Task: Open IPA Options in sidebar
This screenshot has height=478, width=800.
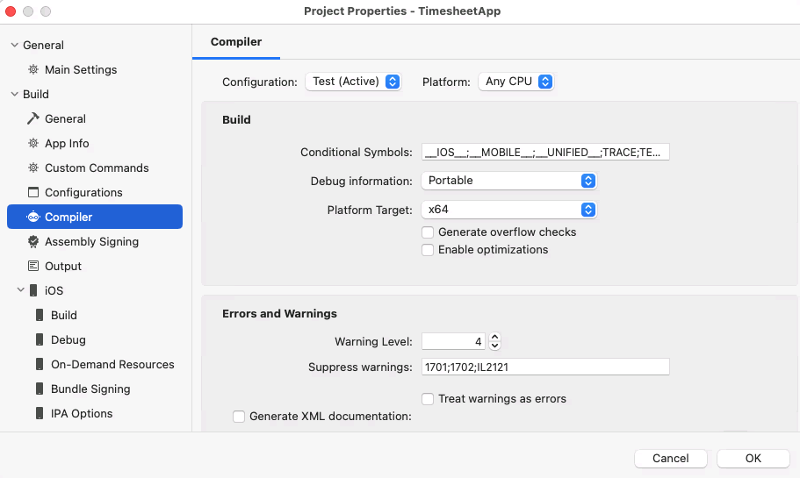Action: click(x=81, y=414)
